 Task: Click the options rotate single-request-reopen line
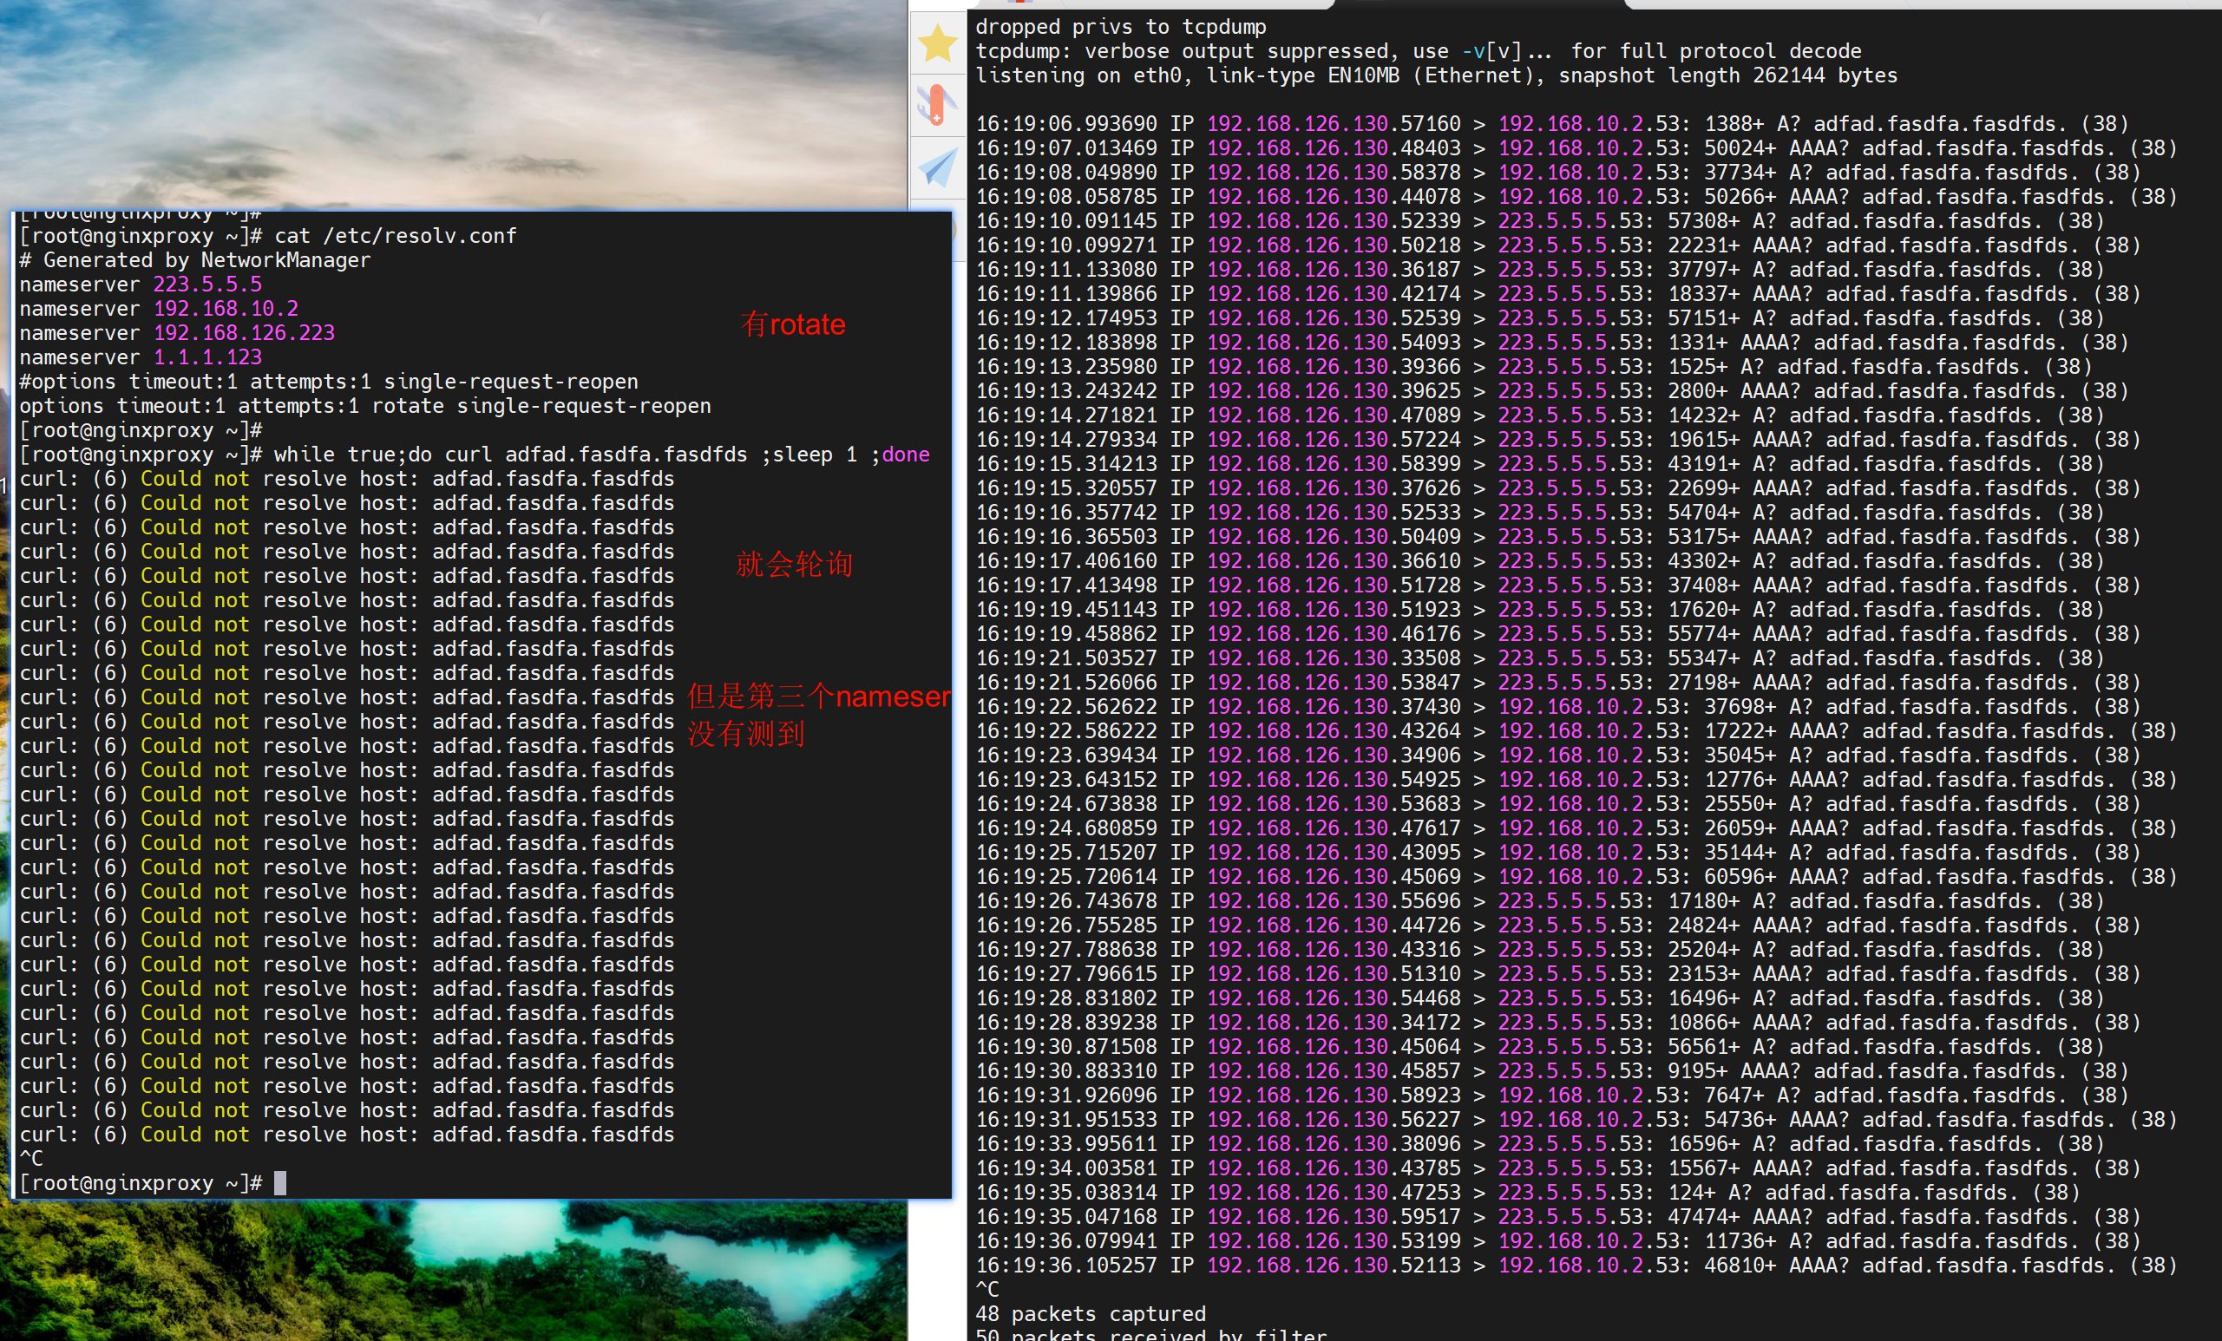(365, 407)
